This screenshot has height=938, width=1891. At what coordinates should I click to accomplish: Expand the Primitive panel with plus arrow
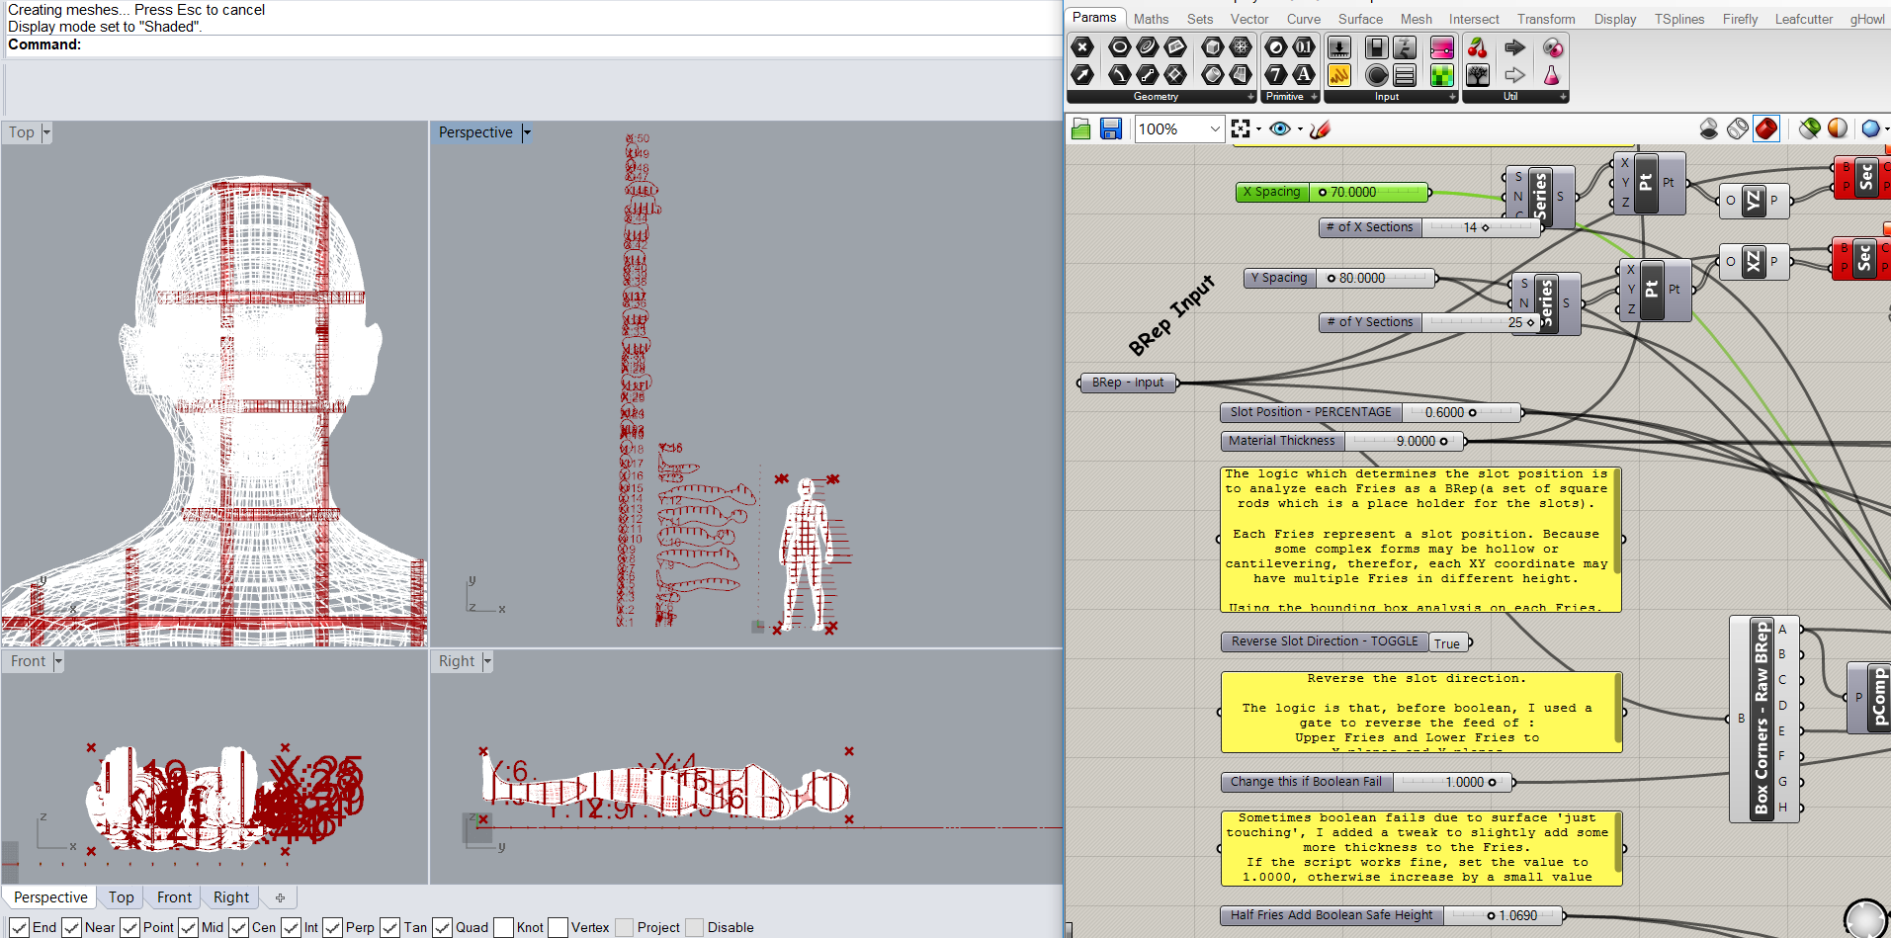click(x=1314, y=97)
